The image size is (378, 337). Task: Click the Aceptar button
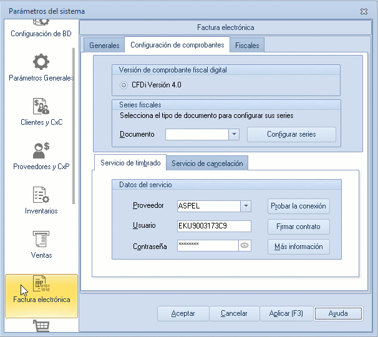click(183, 313)
